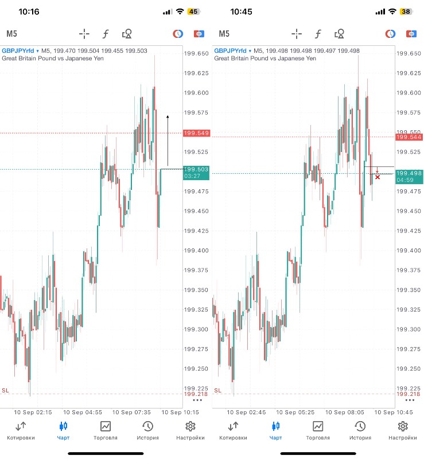Toggle red-blue circular icon in right toolbar
This screenshot has width=424, height=459.
click(x=390, y=34)
